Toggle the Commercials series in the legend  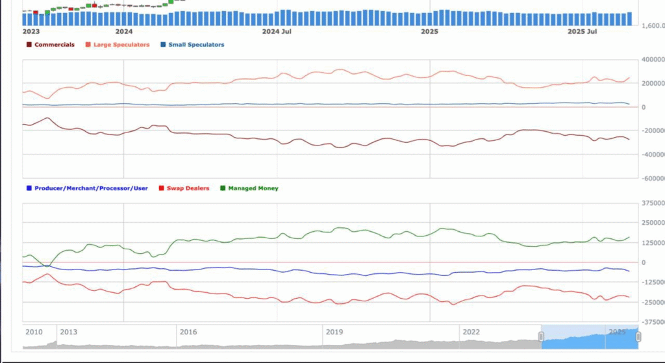(54, 45)
